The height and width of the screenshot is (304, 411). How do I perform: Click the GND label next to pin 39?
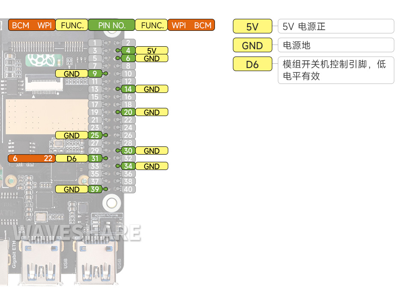(x=71, y=189)
